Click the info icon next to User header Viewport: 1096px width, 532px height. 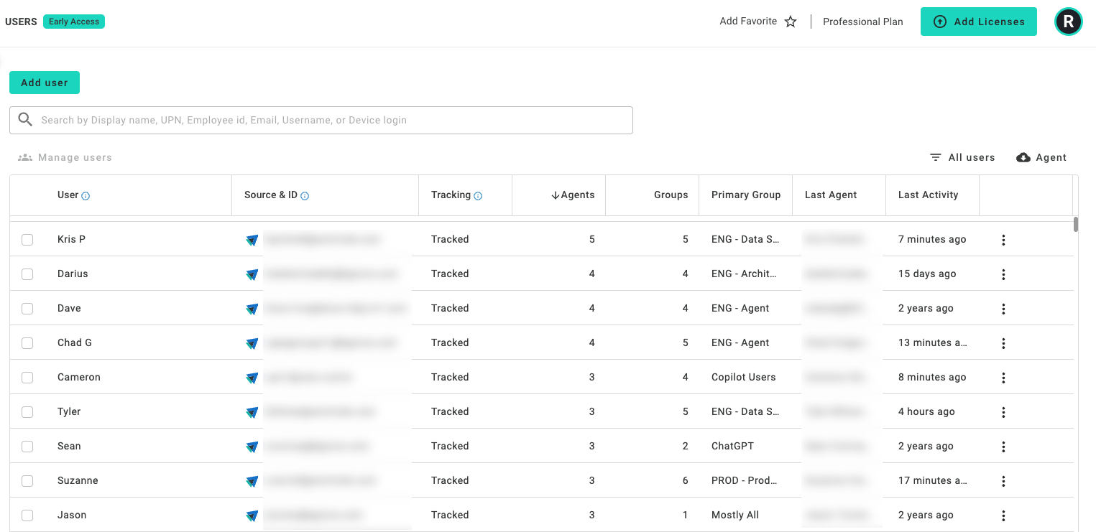pyautogui.click(x=86, y=196)
